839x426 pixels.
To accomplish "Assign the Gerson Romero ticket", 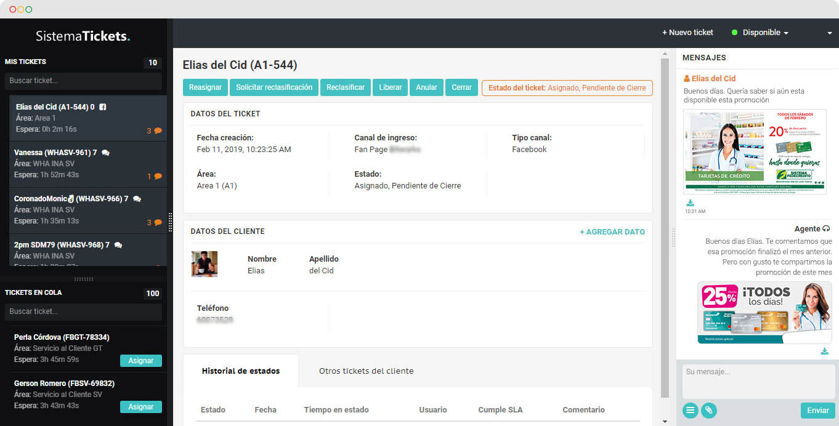I will pos(141,407).
